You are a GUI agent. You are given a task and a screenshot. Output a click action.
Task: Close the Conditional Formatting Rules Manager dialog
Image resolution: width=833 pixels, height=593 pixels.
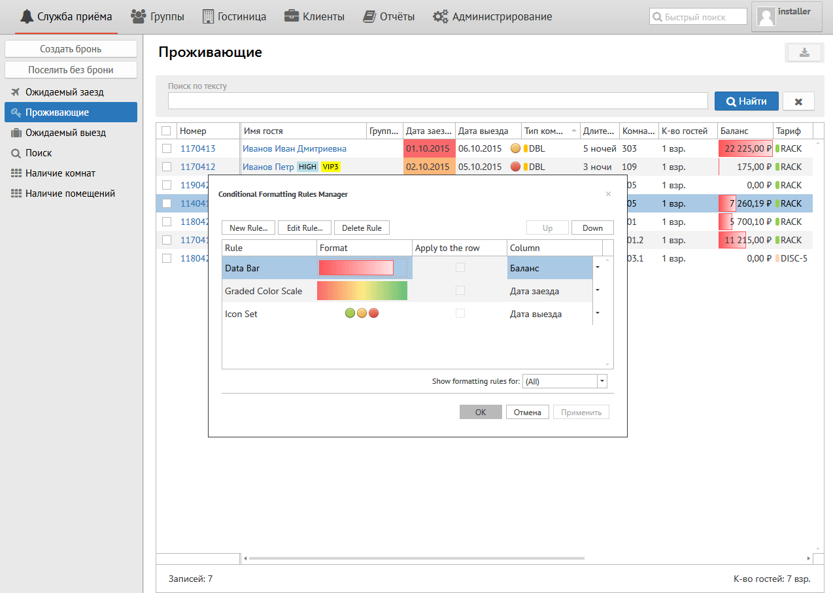[608, 194]
